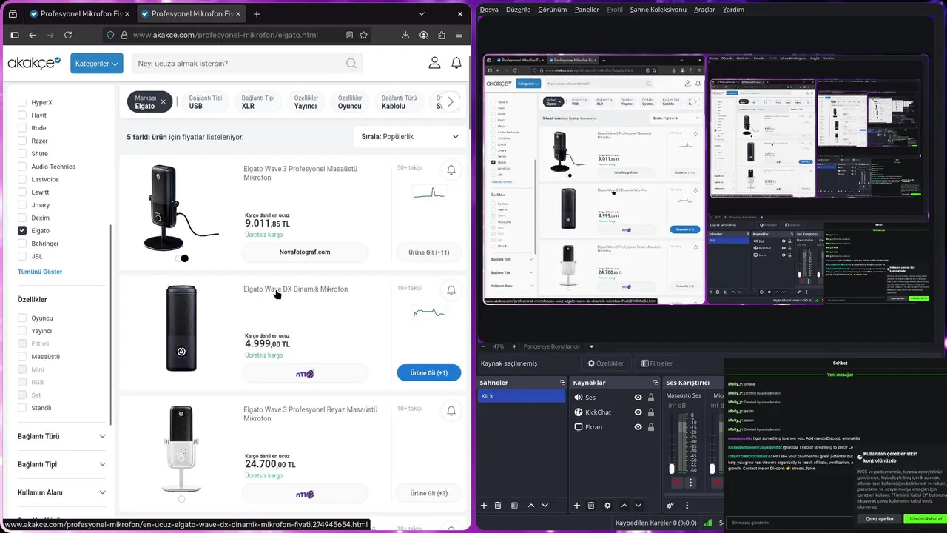This screenshot has height=533, width=947.
Task: Open Masaüstü Ses three-dot options
Action: (x=690, y=483)
